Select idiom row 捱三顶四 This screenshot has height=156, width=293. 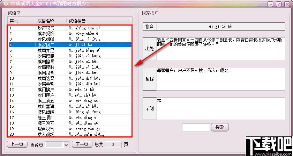70,118
